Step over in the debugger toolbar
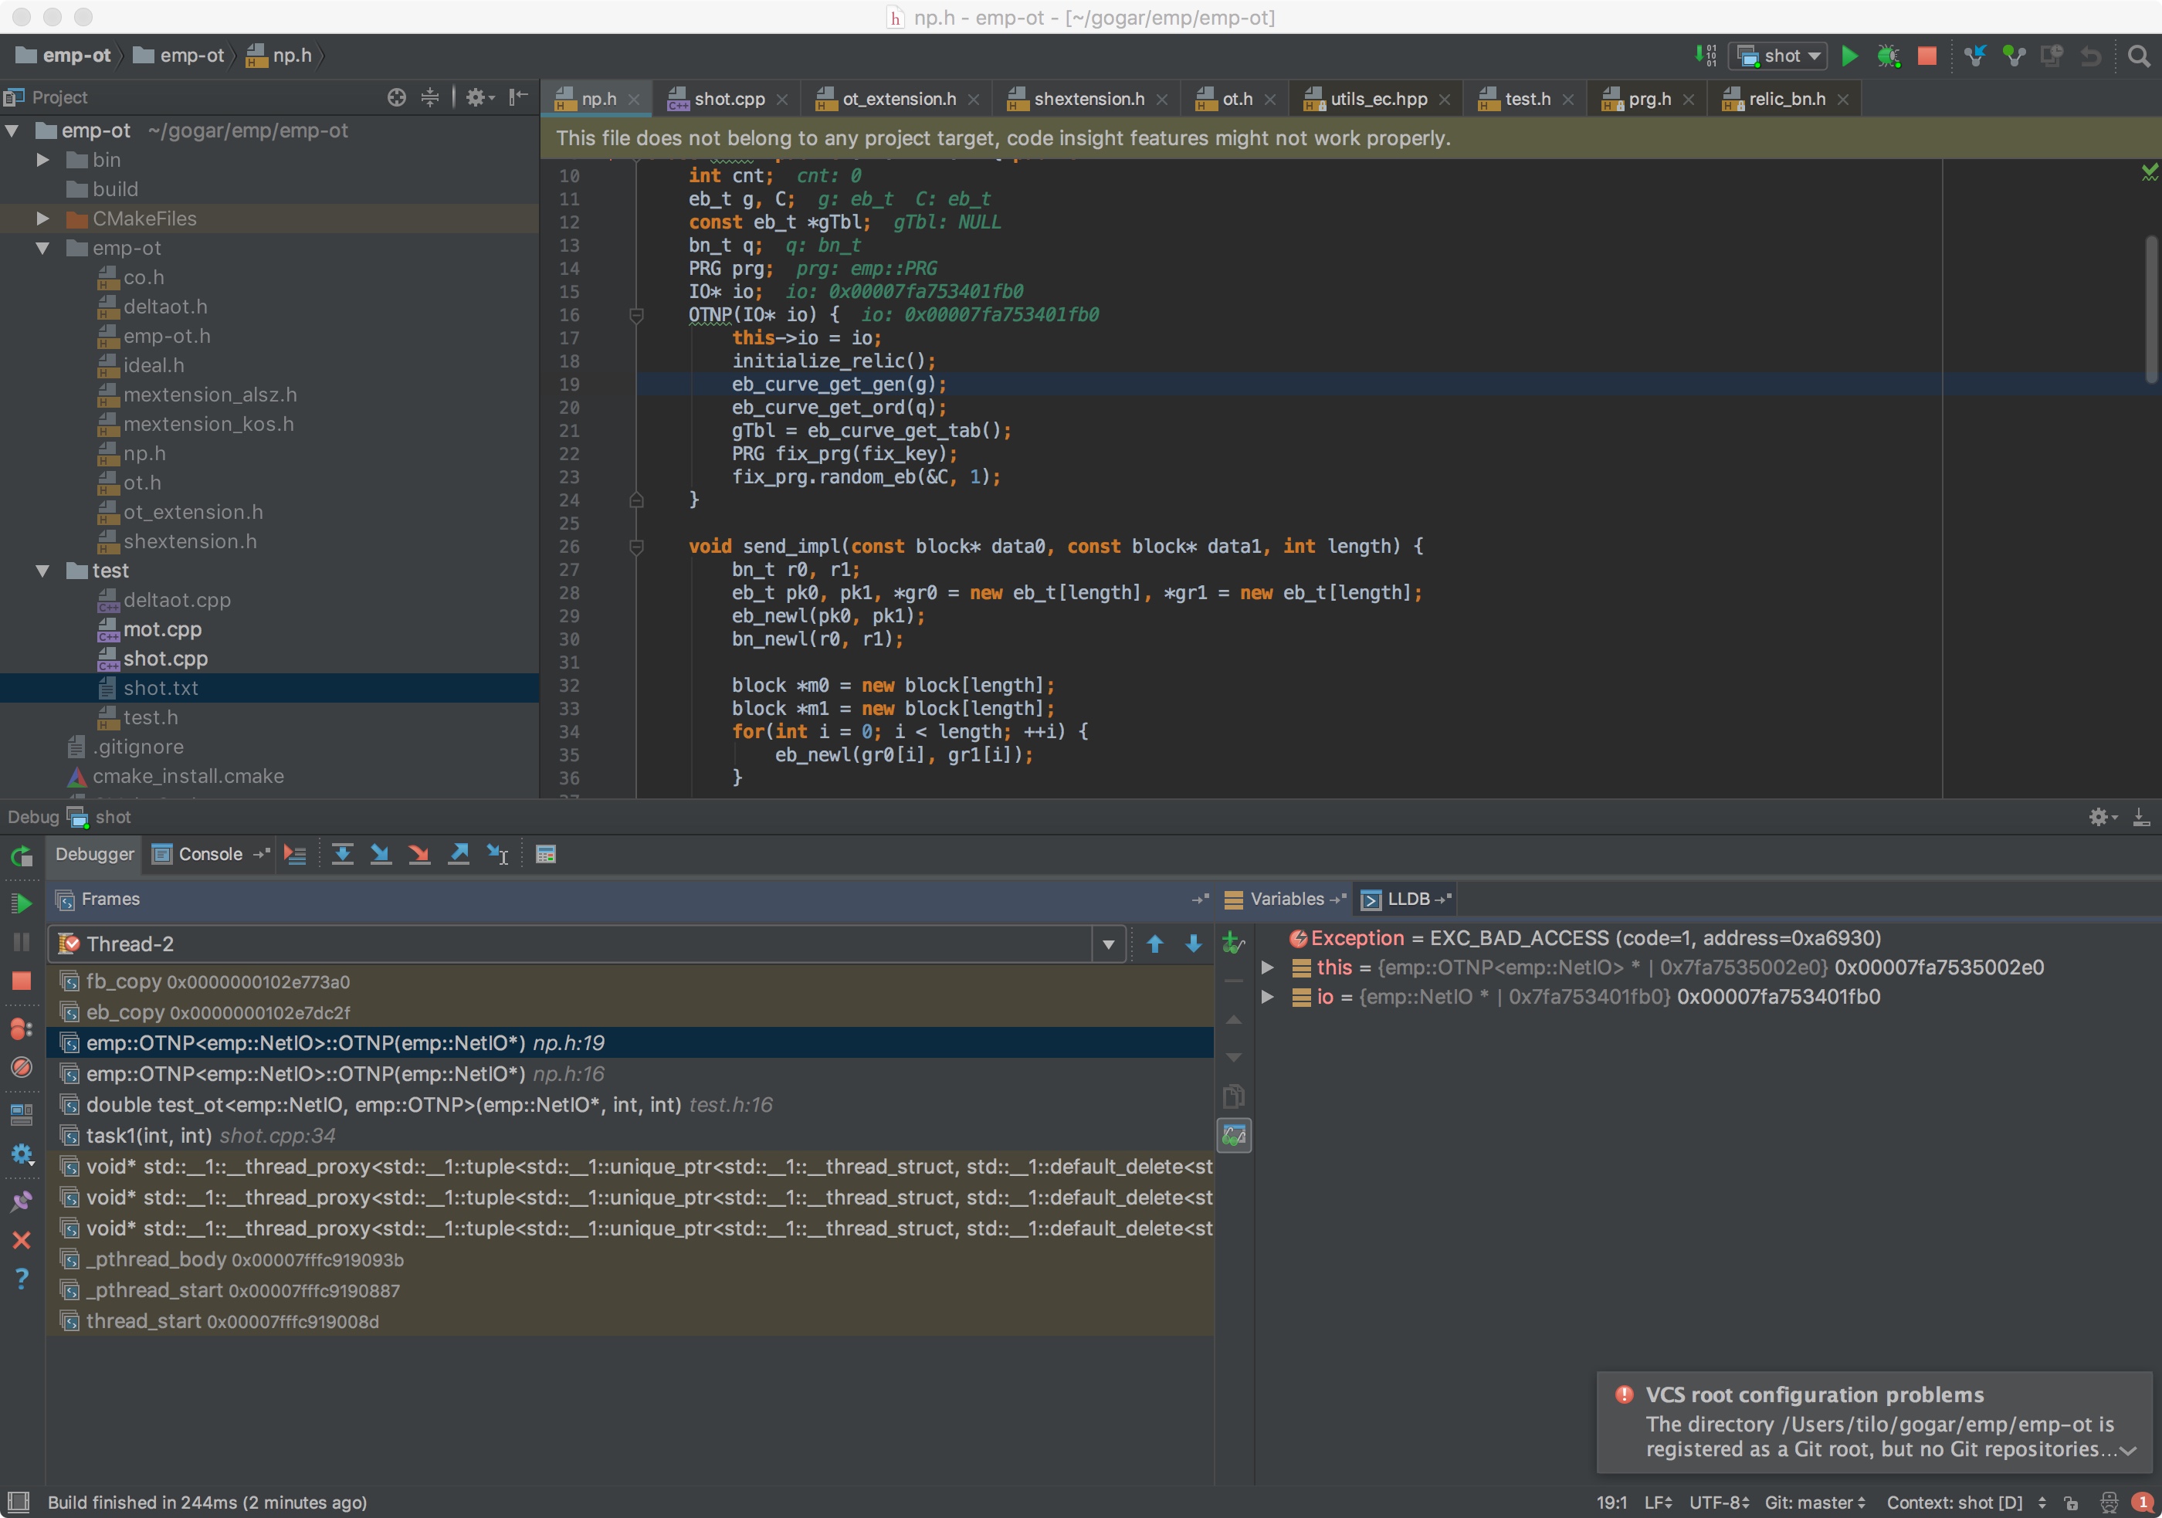2162x1518 pixels. (x=343, y=854)
